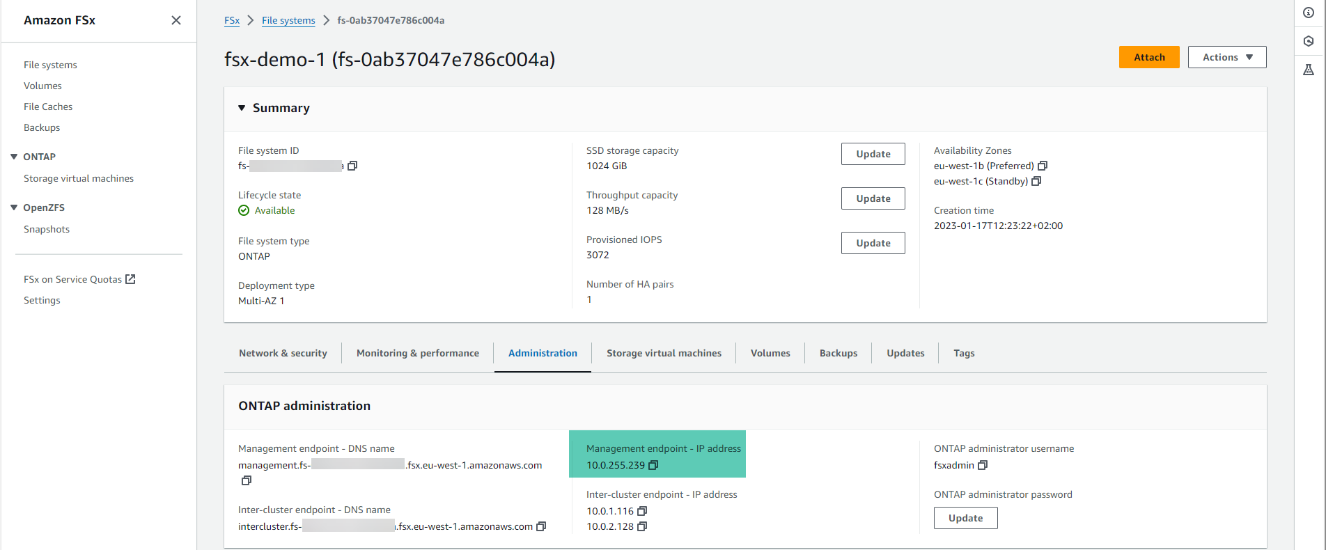
Task: Open File systems in sidebar
Action: 50,65
